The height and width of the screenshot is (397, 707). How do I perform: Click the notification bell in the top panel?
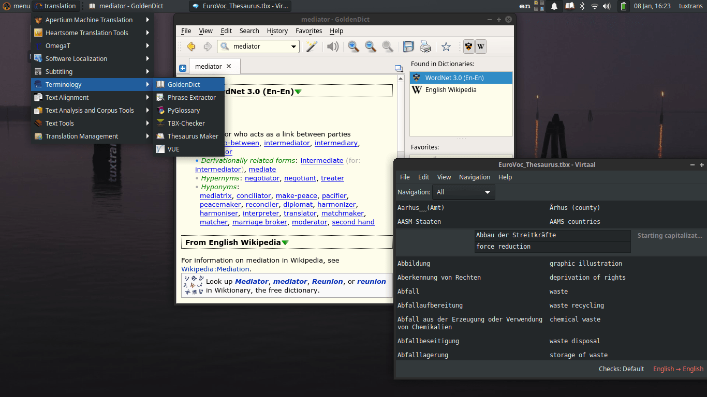(x=554, y=6)
